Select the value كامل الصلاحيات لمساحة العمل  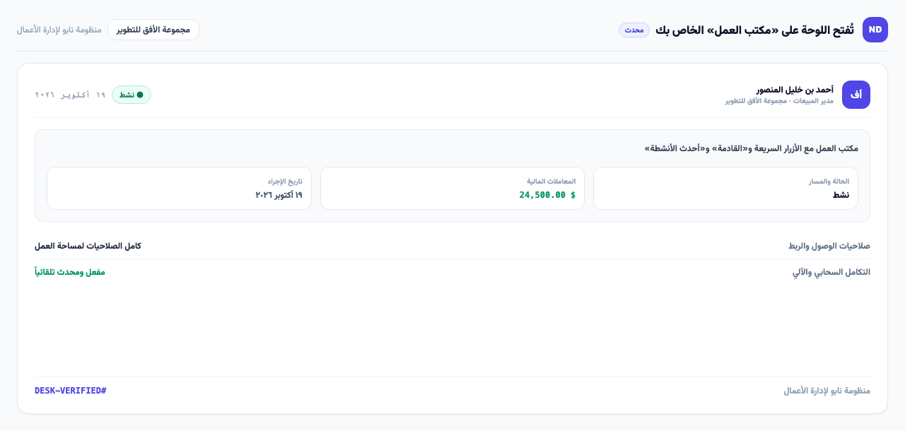(x=88, y=246)
